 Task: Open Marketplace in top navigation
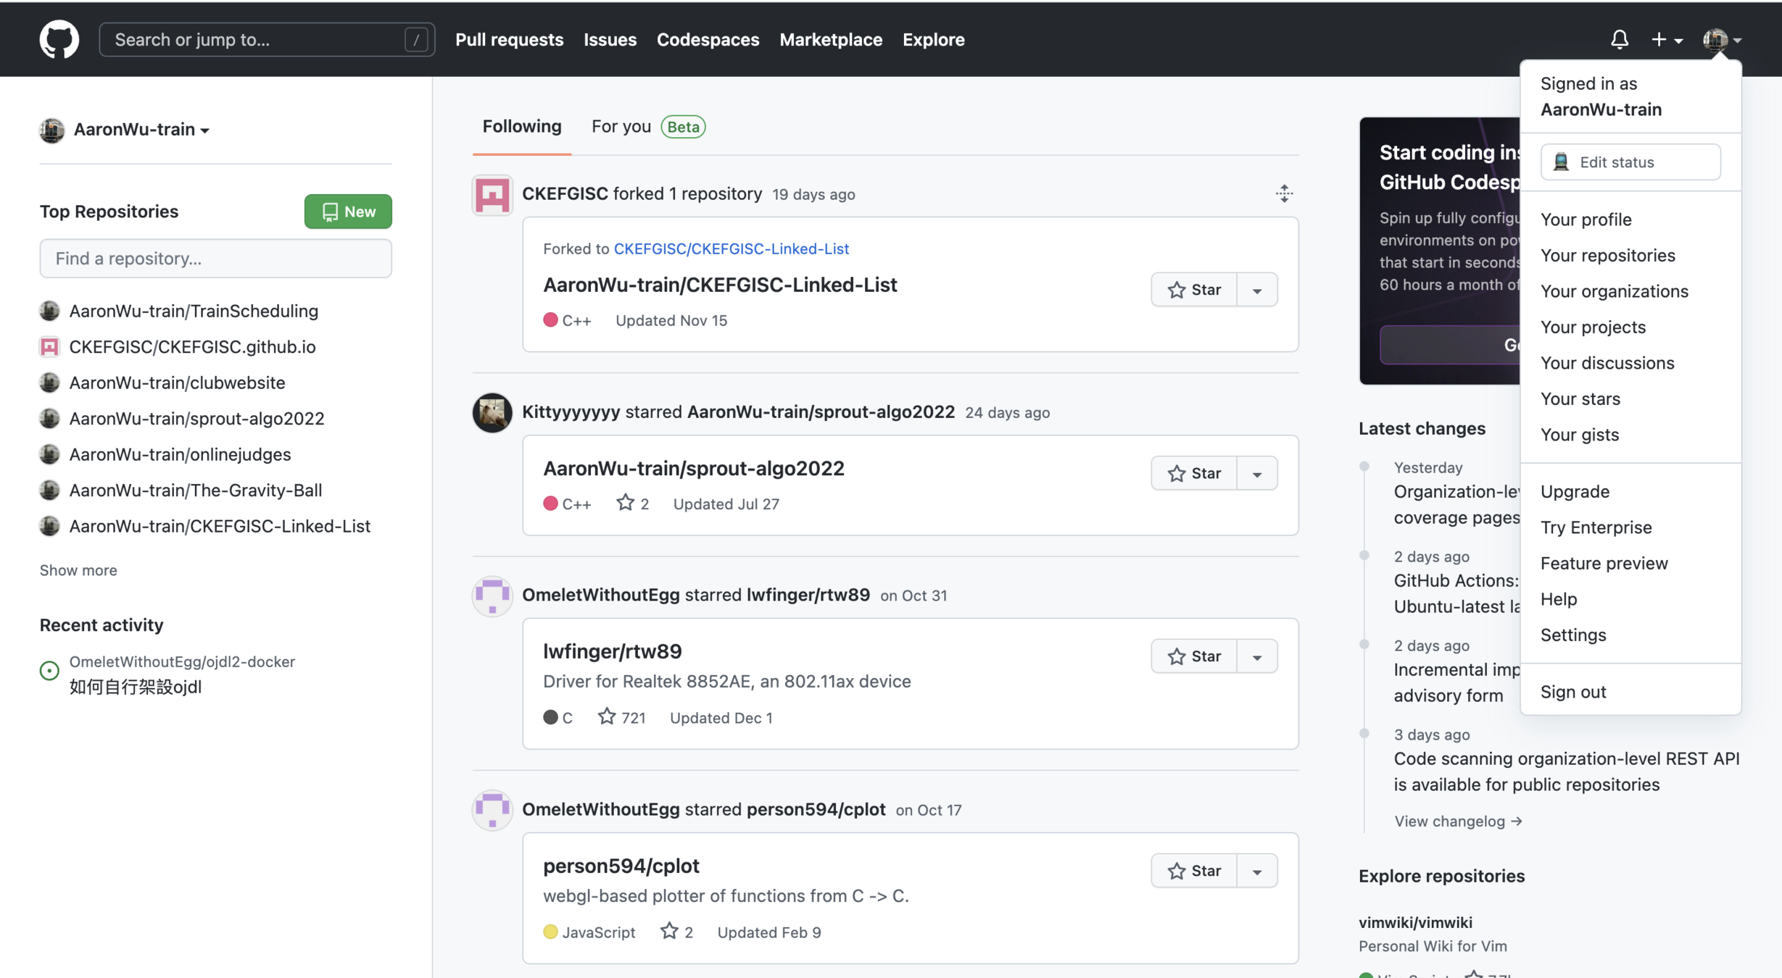[831, 39]
